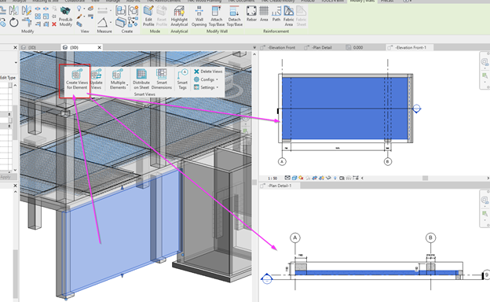Click the red Delete X icon

pos(54,24)
